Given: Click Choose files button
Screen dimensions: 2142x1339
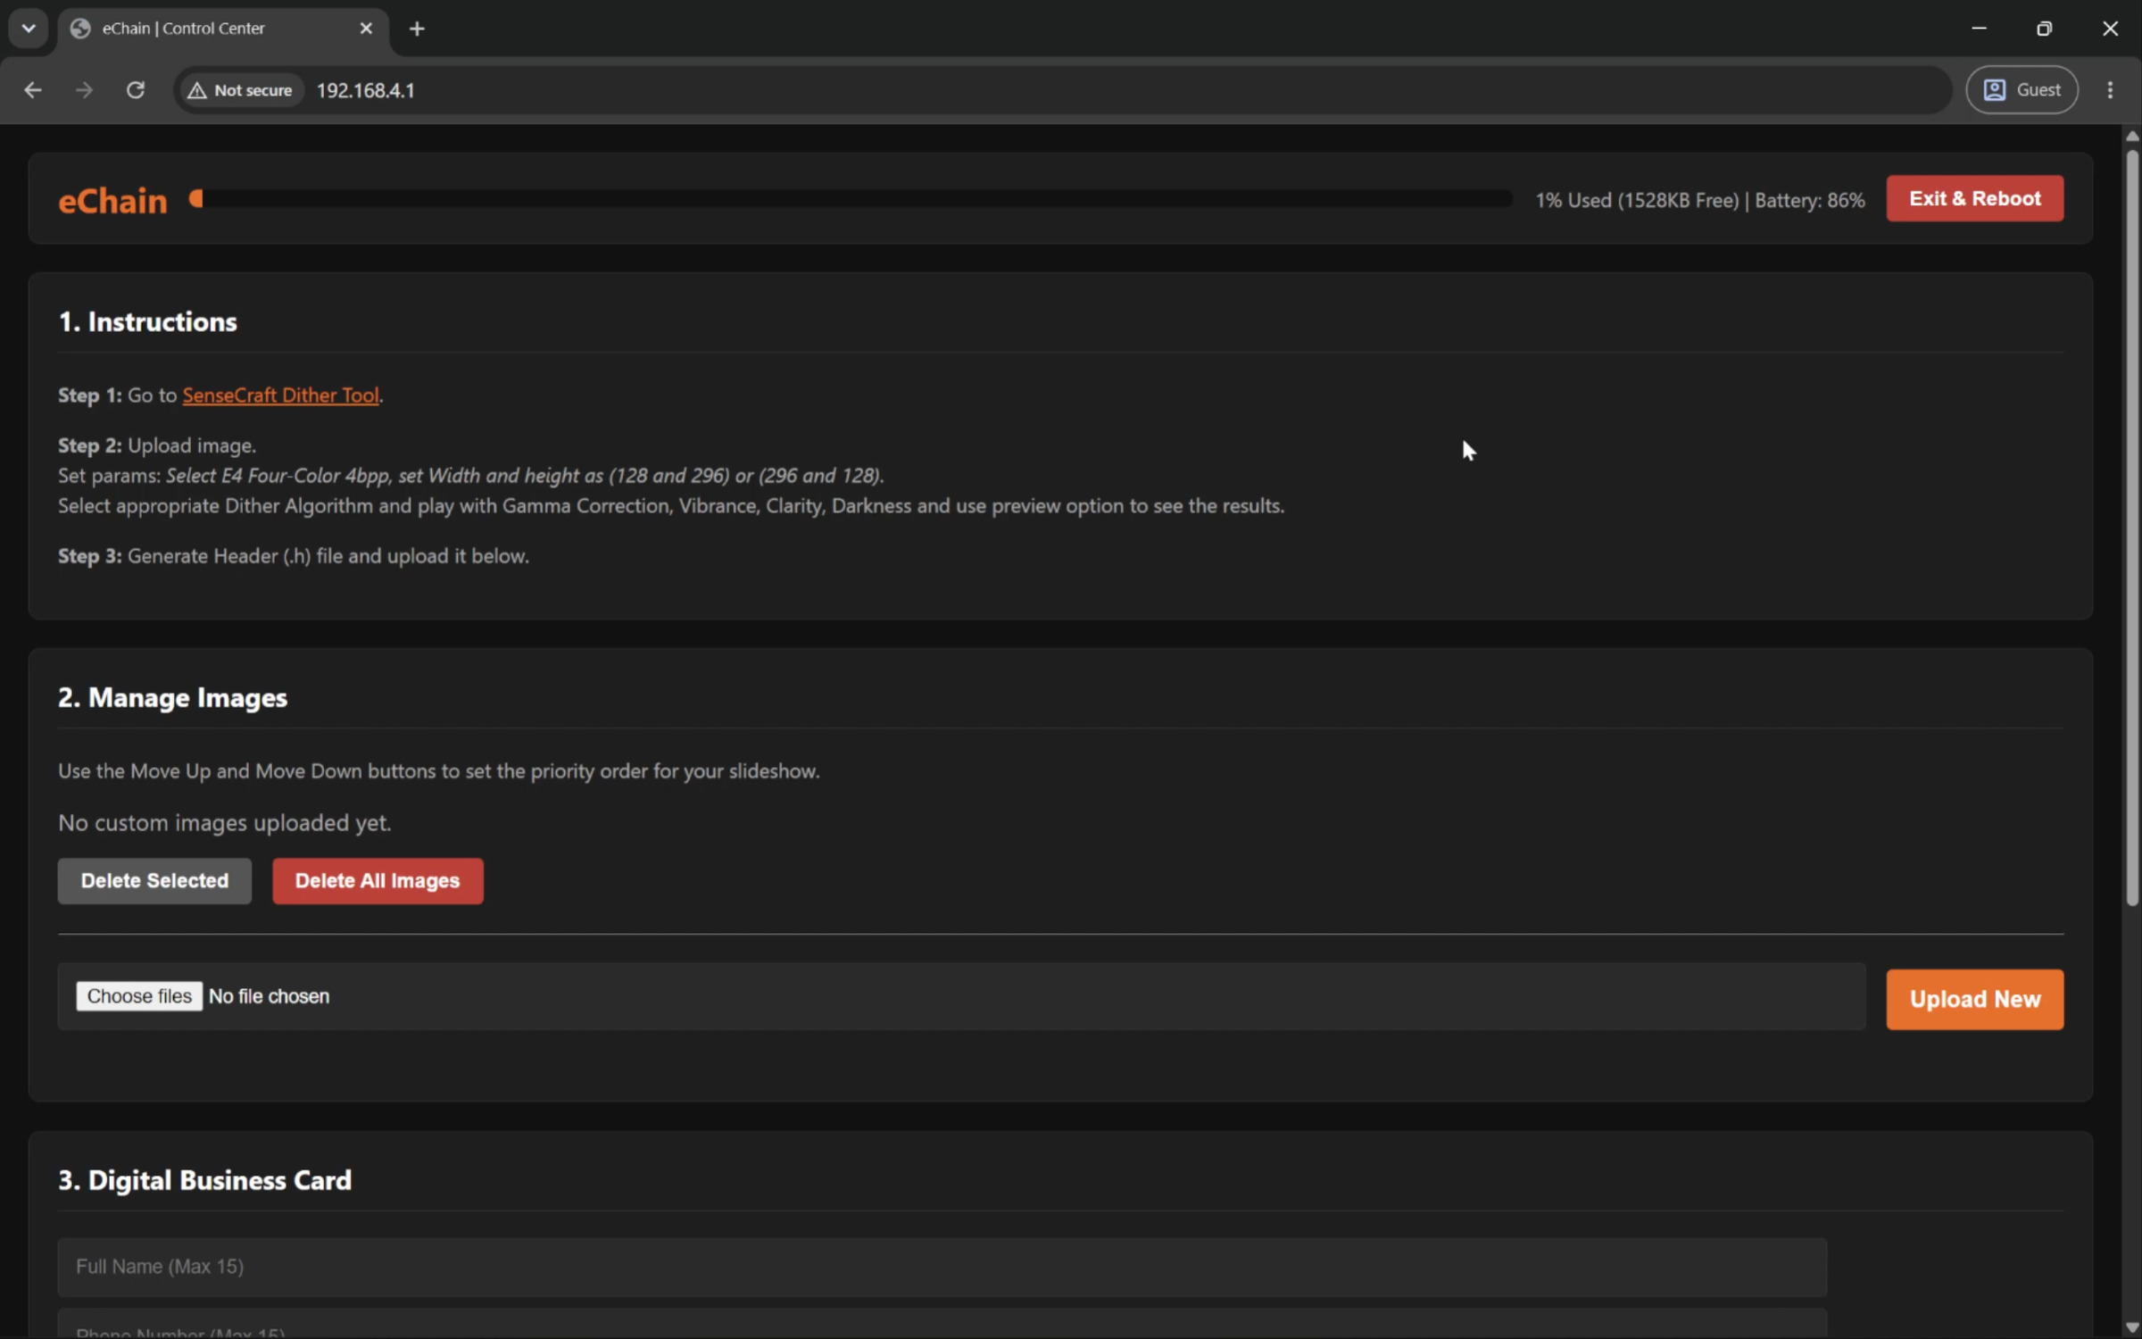Looking at the screenshot, I should coord(139,996).
